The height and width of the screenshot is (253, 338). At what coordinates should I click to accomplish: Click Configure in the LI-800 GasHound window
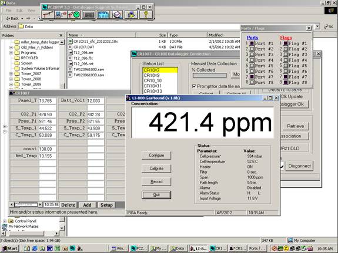(156, 155)
